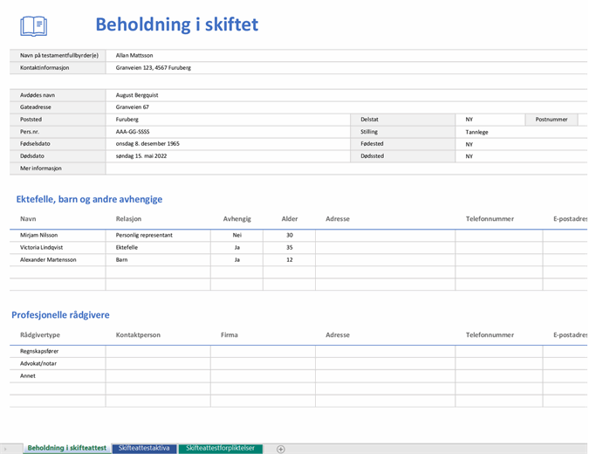This screenshot has width=589, height=454.
Task: Select Navn på testamentfullbyrder(e) label
Action: point(58,55)
